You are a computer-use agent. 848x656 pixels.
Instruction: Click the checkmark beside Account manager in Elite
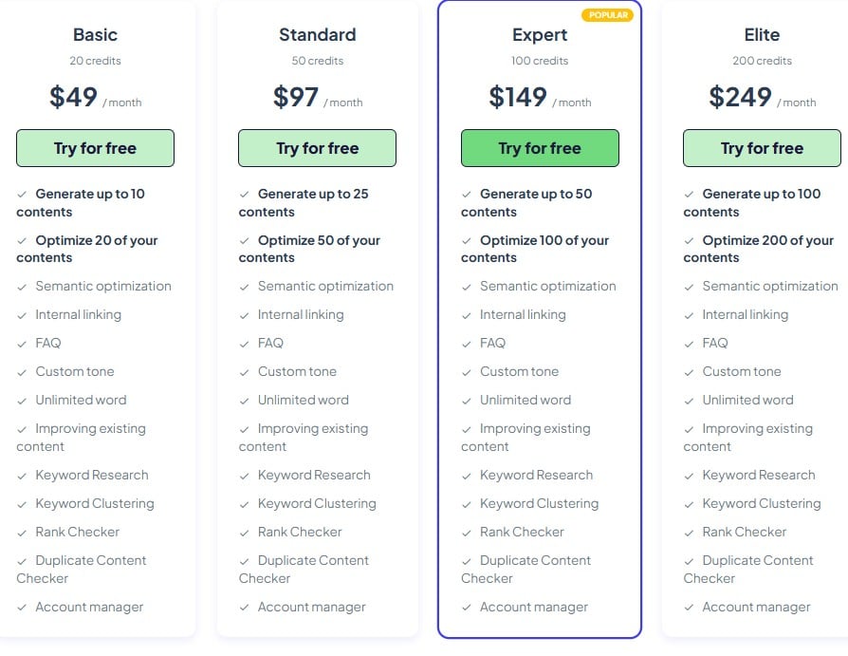[688, 607]
